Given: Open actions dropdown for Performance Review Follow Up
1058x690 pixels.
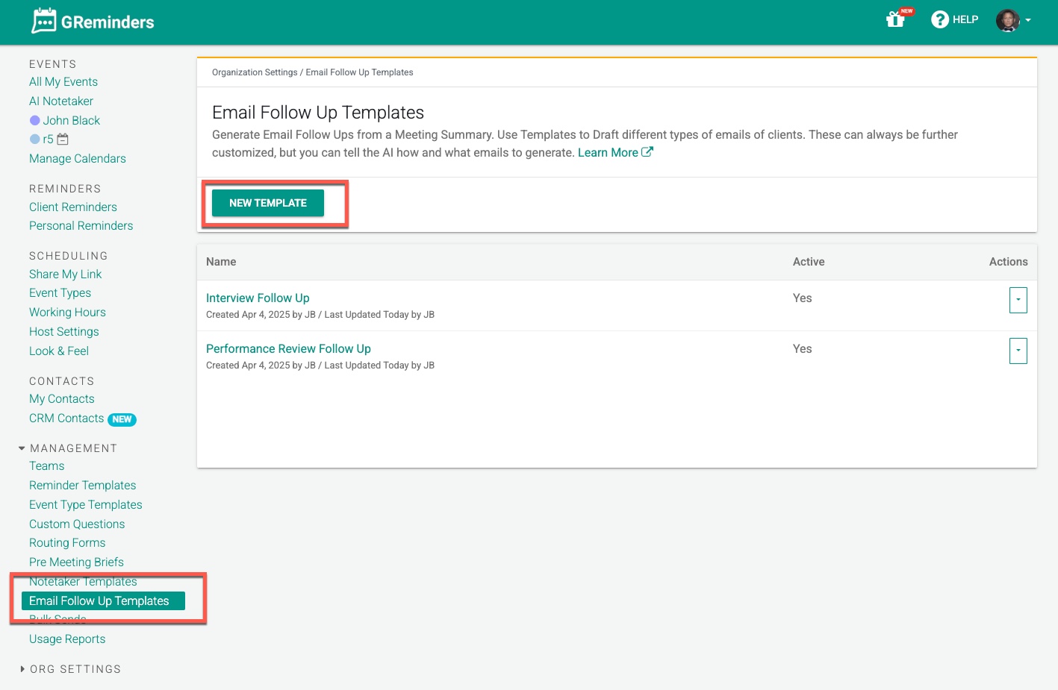Looking at the screenshot, I should pos(1018,351).
